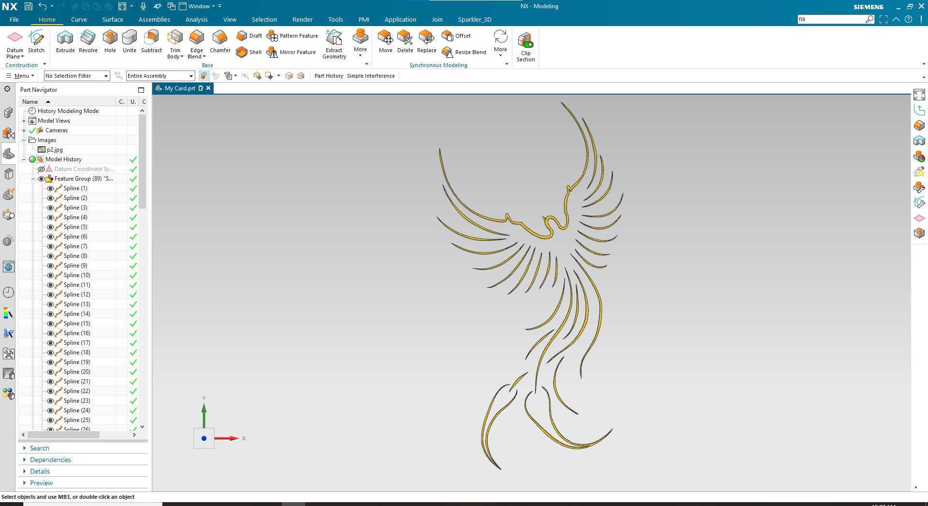Image resolution: width=928 pixels, height=506 pixels.
Task: Click the voice command microphone icon
Action: (143, 6)
